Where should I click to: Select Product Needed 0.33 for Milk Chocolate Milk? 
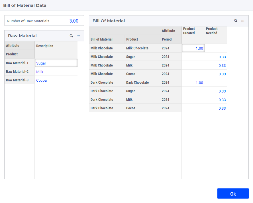click(x=216, y=65)
